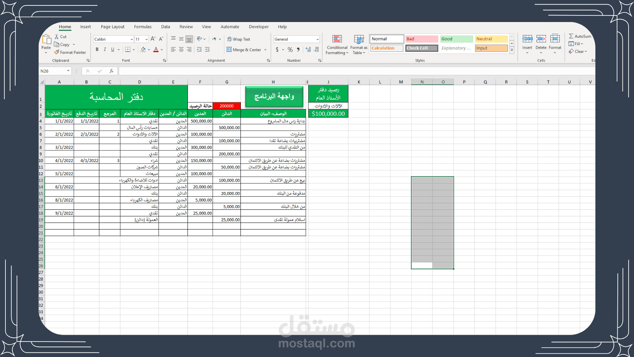Open the Name Box dropdown arrow
The width and height of the screenshot is (634, 357).
68,71
